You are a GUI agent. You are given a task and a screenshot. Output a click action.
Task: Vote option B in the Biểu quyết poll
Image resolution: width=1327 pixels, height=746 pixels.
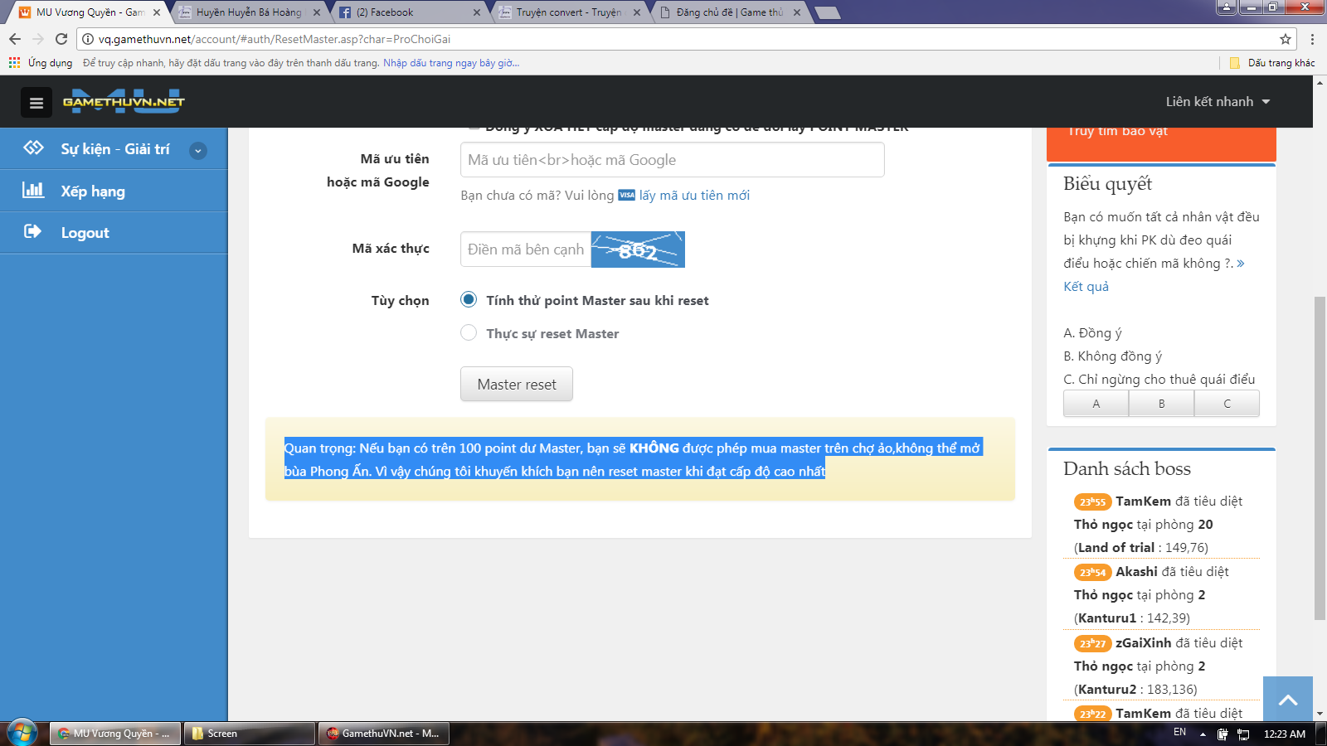coord(1161,404)
